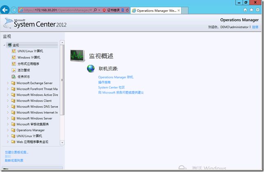Click 任务状态 task view icon
This screenshot has height=172, width=264.
[14, 77]
